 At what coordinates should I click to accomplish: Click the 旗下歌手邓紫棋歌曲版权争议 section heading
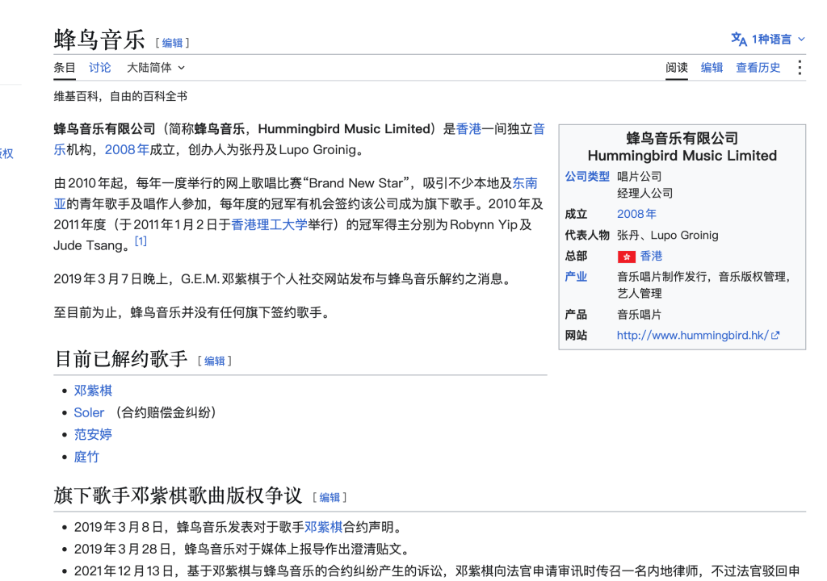(x=178, y=495)
